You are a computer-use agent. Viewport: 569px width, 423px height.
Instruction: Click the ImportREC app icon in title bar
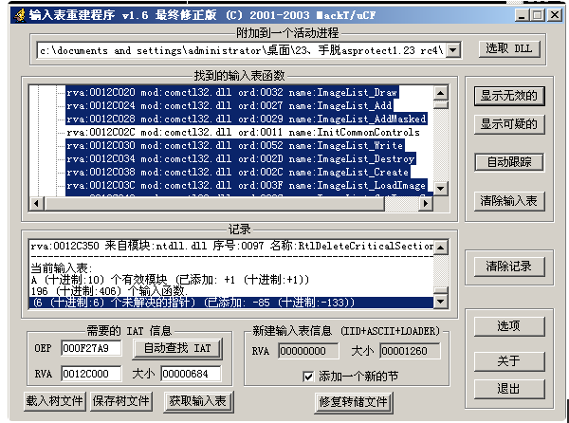pyautogui.click(x=20, y=15)
